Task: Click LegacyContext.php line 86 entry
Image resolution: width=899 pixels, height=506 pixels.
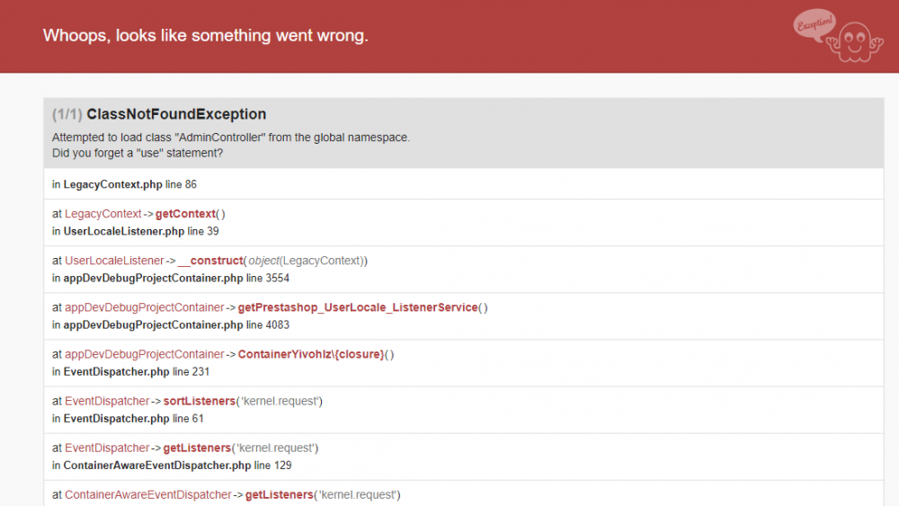Action: tap(124, 184)
